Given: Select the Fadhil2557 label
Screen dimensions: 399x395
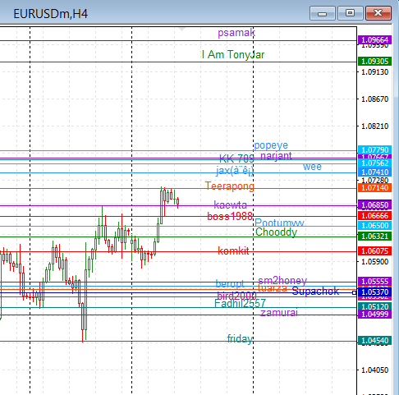Looking at the screenshot, I should pos(240,303).
